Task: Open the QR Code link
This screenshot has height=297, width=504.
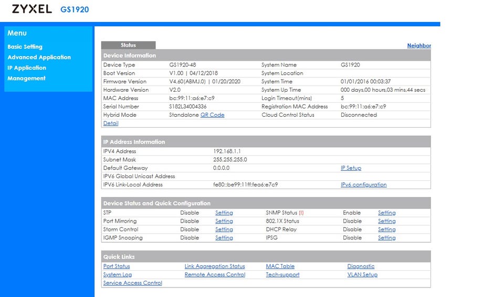Action: (212, 115)
